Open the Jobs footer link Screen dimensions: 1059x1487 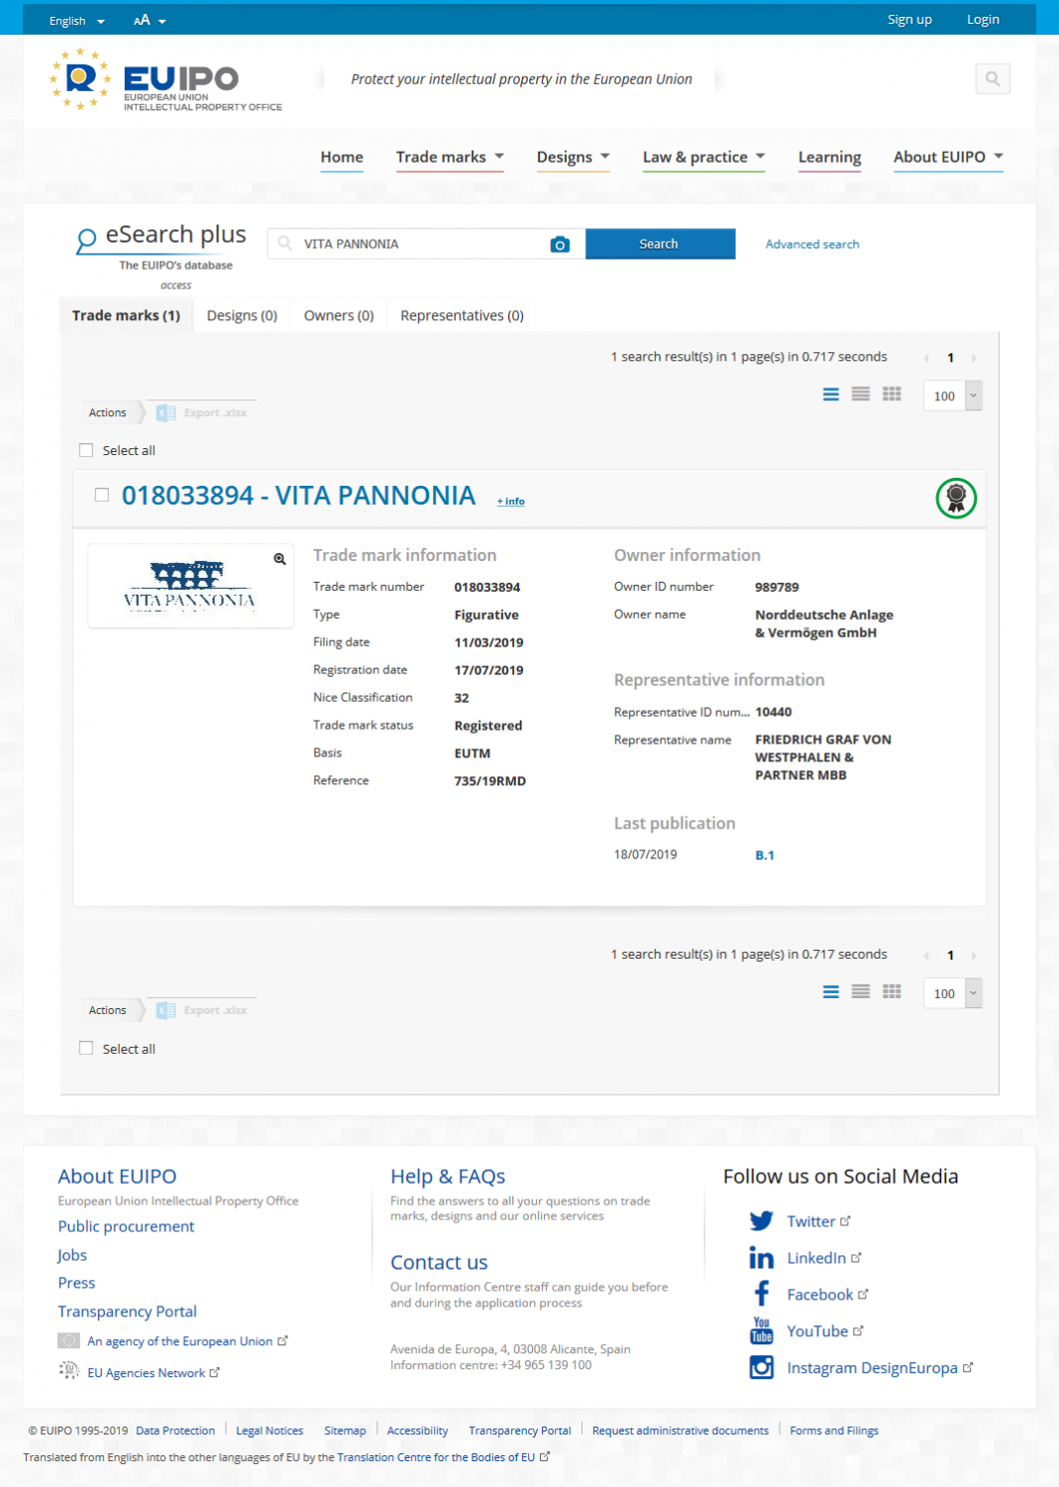tap(72, 1255)
